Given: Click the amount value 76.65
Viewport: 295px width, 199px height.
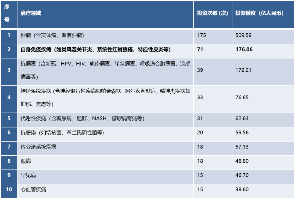Looking at the screenshot, I should coord(242,97).
